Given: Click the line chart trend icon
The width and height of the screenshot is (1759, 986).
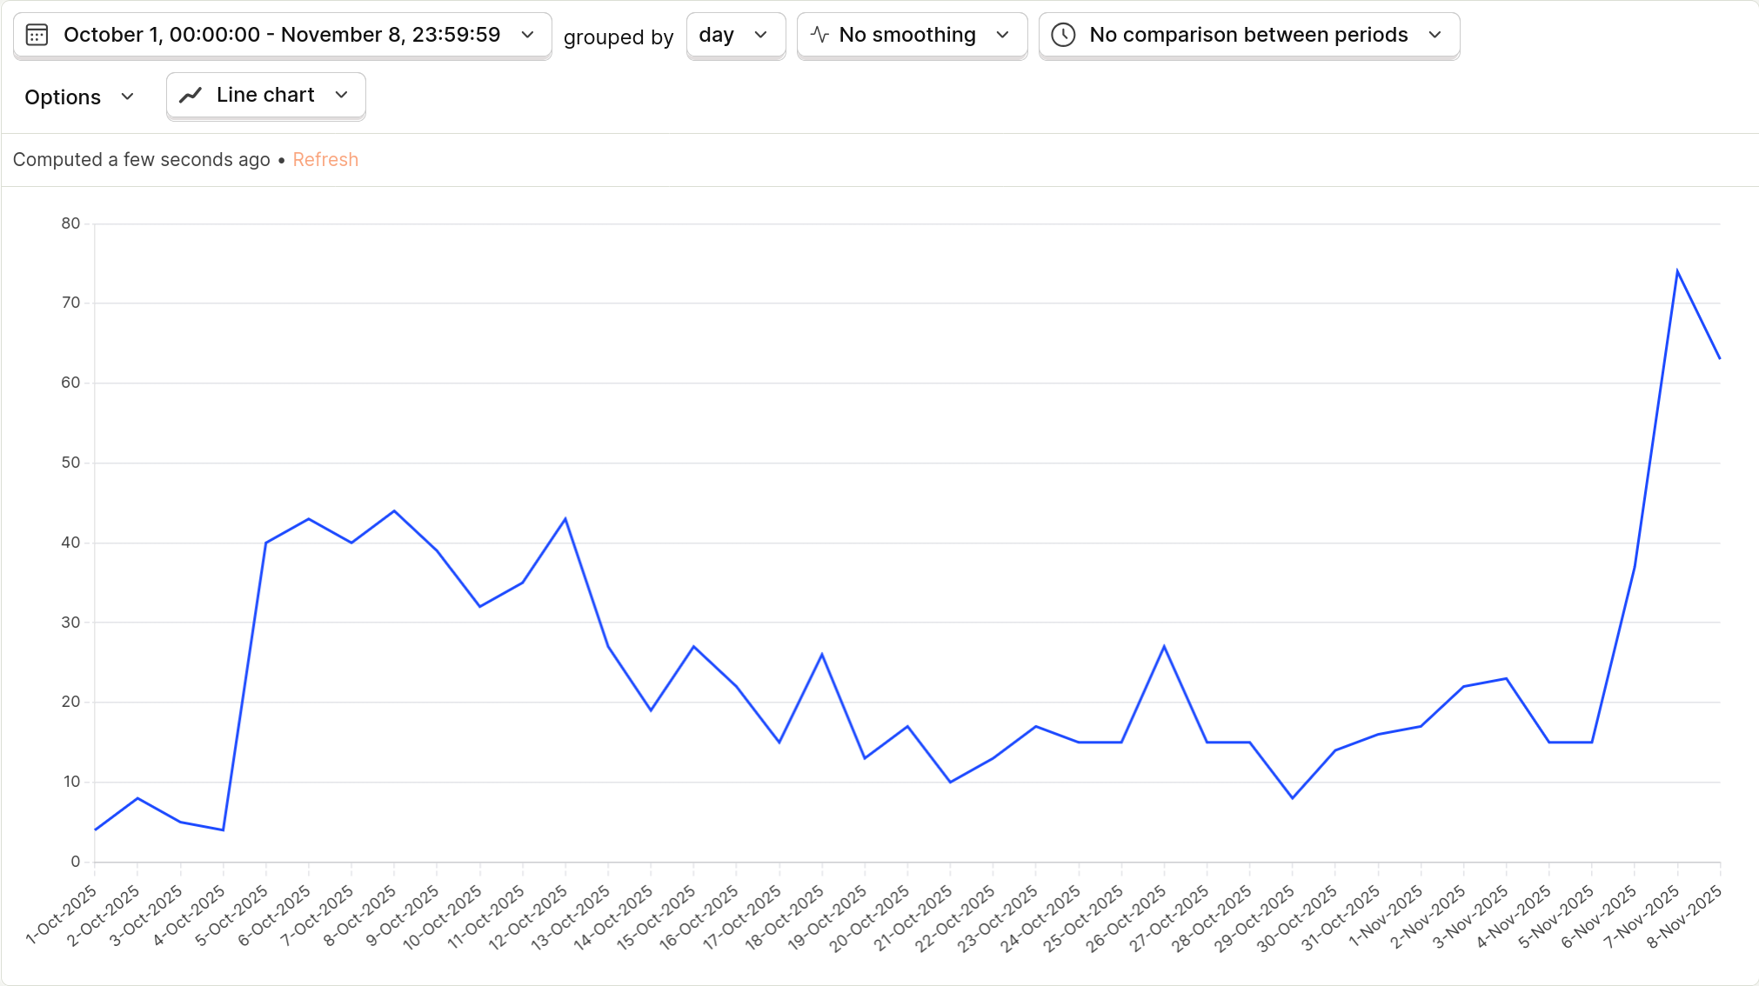Looking at the screenshot, I should (191, 95).
